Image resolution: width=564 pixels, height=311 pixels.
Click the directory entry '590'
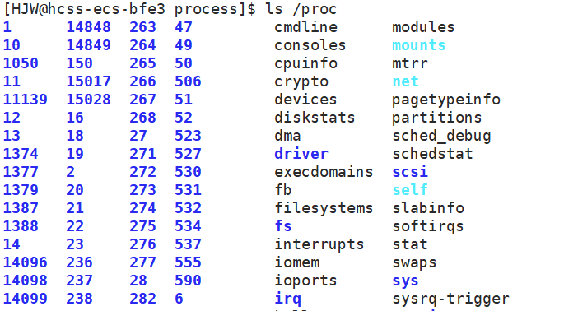pyautogui.click(x=188, y=281)
